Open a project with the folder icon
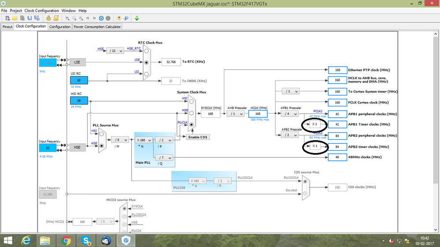The width and height of the screenshot is (440, 247). coord(15,18)
